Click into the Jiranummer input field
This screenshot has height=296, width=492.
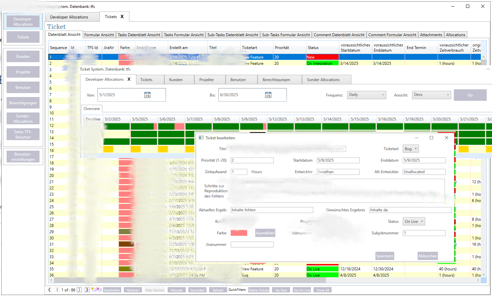(252, 244)
